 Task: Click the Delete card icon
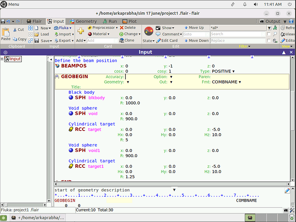tap(122, 28)
